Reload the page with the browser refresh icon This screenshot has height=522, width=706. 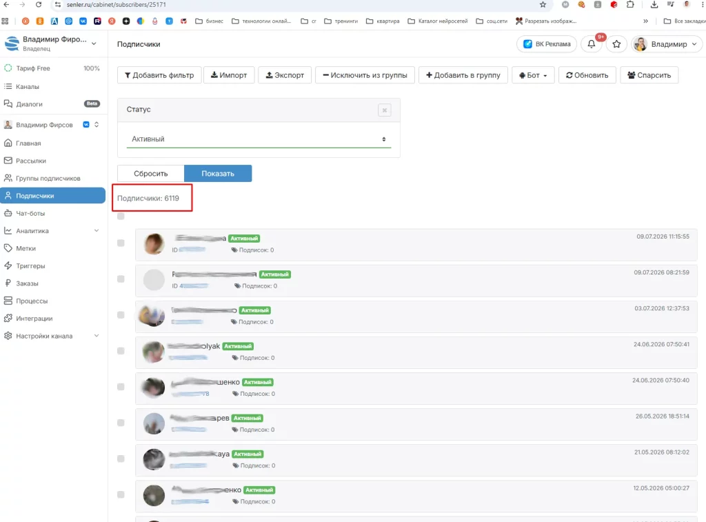tap(39, 5)
